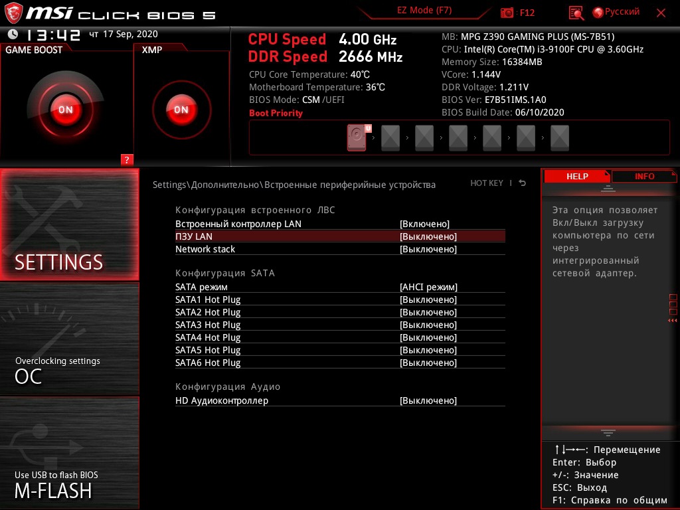Viewport: 680px width, 510px height.
Task: Click the MSI dragon shield logo
Action: point(13,13)
